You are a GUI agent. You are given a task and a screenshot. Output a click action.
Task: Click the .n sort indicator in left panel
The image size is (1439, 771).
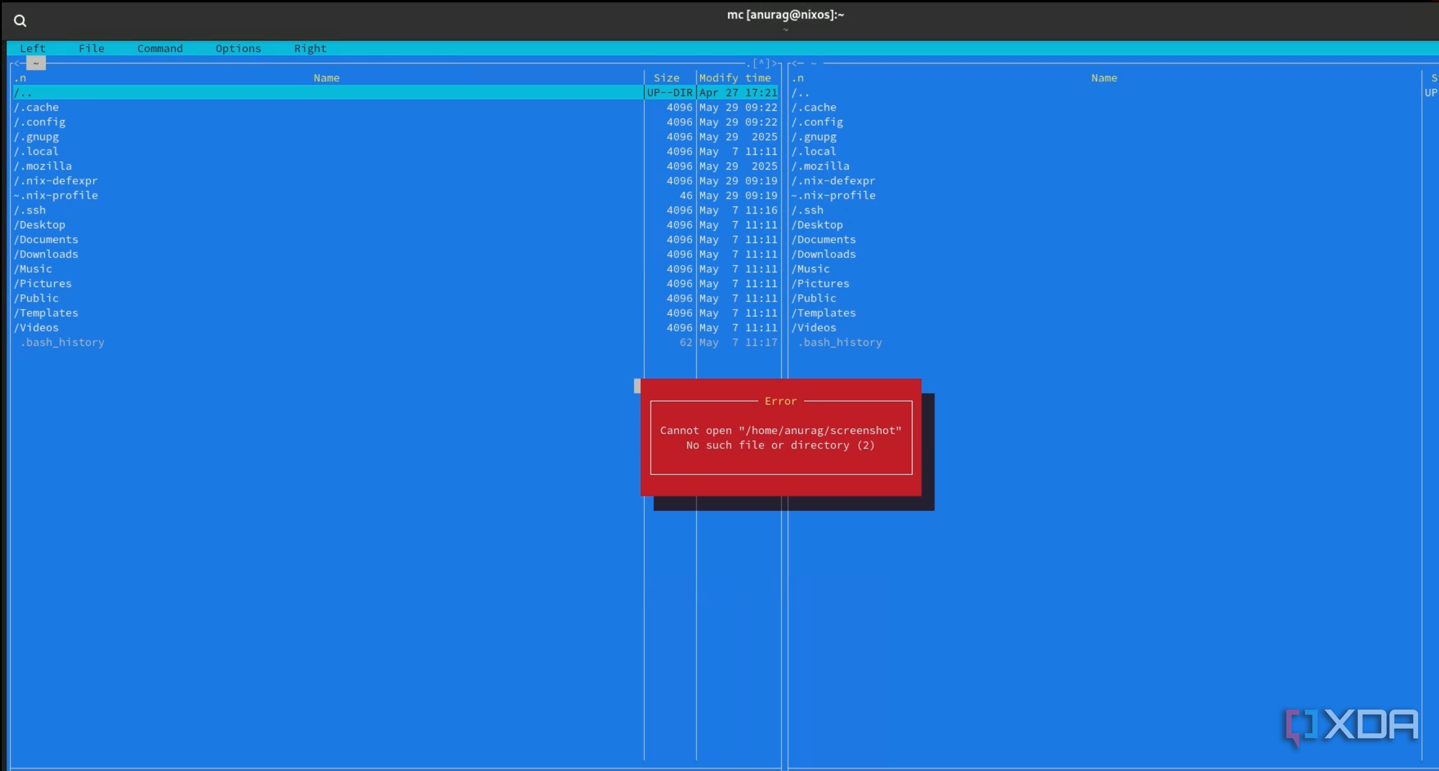tap(20, 78)
